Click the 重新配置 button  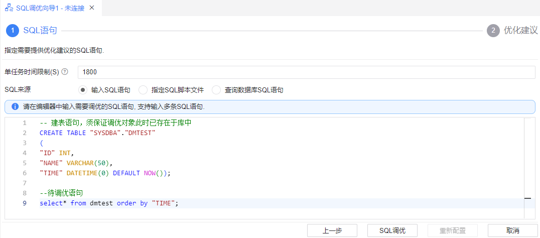coord(453,231)
